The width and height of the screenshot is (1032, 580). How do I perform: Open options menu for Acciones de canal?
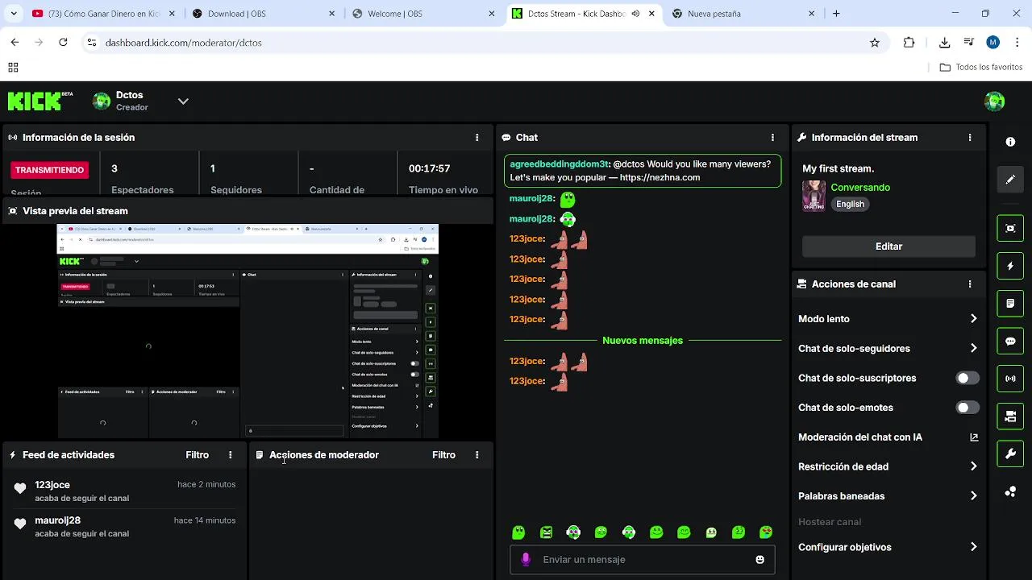[970, 284]
